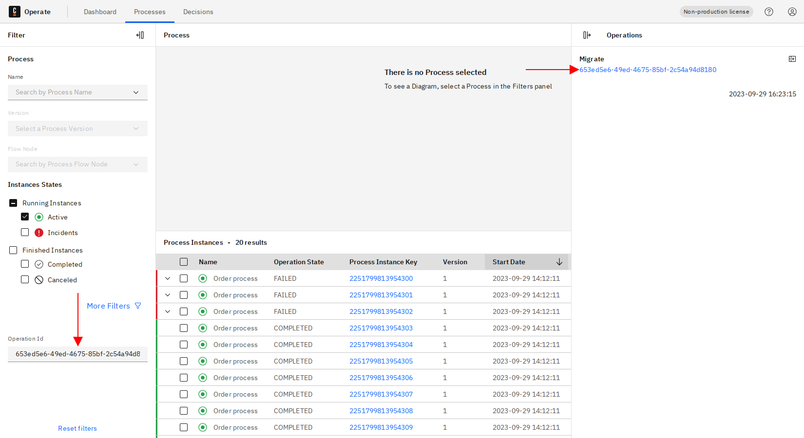Select all rows with header checkbox
The height and width of the screenshot is (438, 804).
pos(184,262)
